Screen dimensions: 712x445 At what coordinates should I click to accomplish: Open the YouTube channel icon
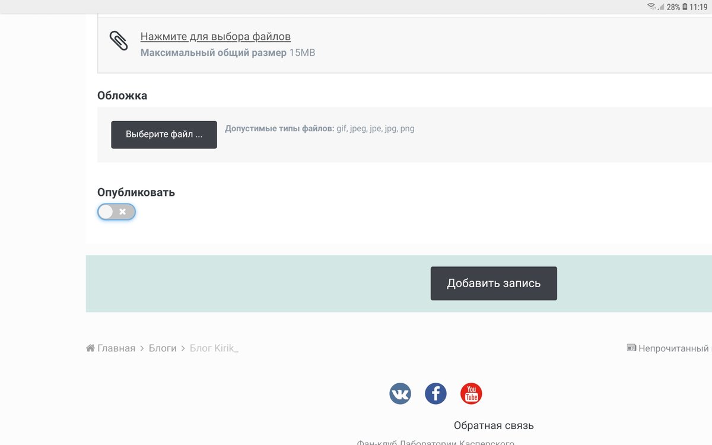coord(471,393)
